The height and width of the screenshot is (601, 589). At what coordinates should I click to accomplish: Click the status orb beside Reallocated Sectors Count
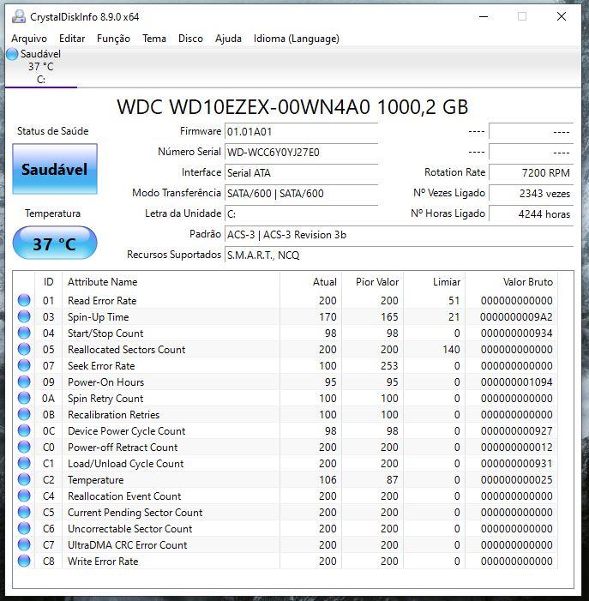click(x=24, y=349)
